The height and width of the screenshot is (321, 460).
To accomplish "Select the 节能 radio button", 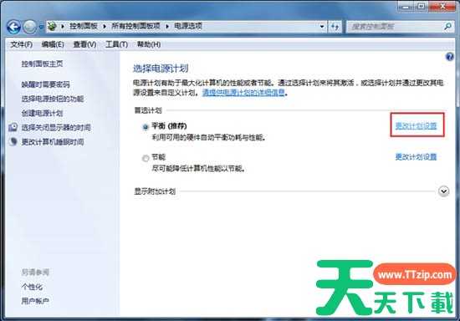I will [146, 158].
